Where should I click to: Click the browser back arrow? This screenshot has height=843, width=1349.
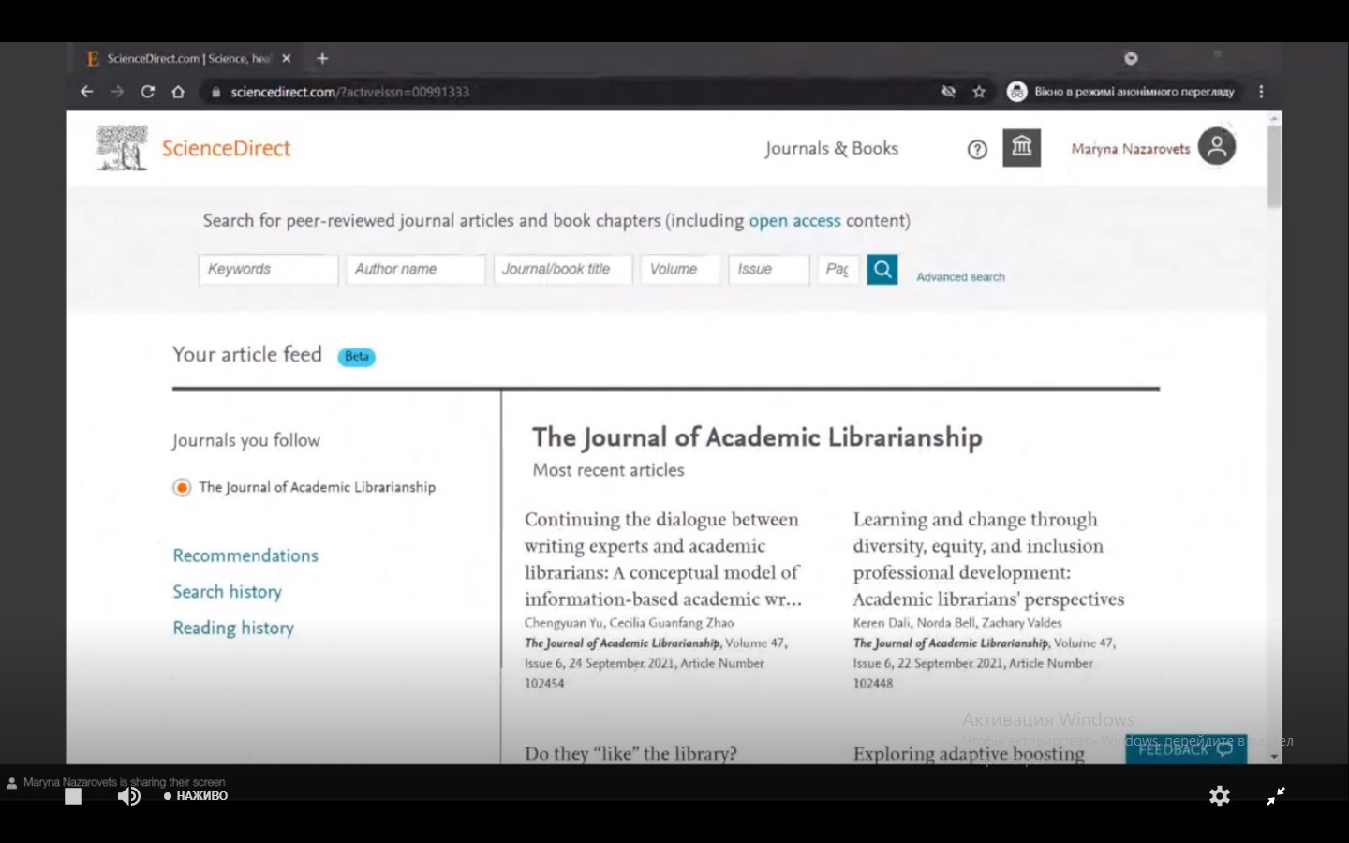[x=86, y=92]
